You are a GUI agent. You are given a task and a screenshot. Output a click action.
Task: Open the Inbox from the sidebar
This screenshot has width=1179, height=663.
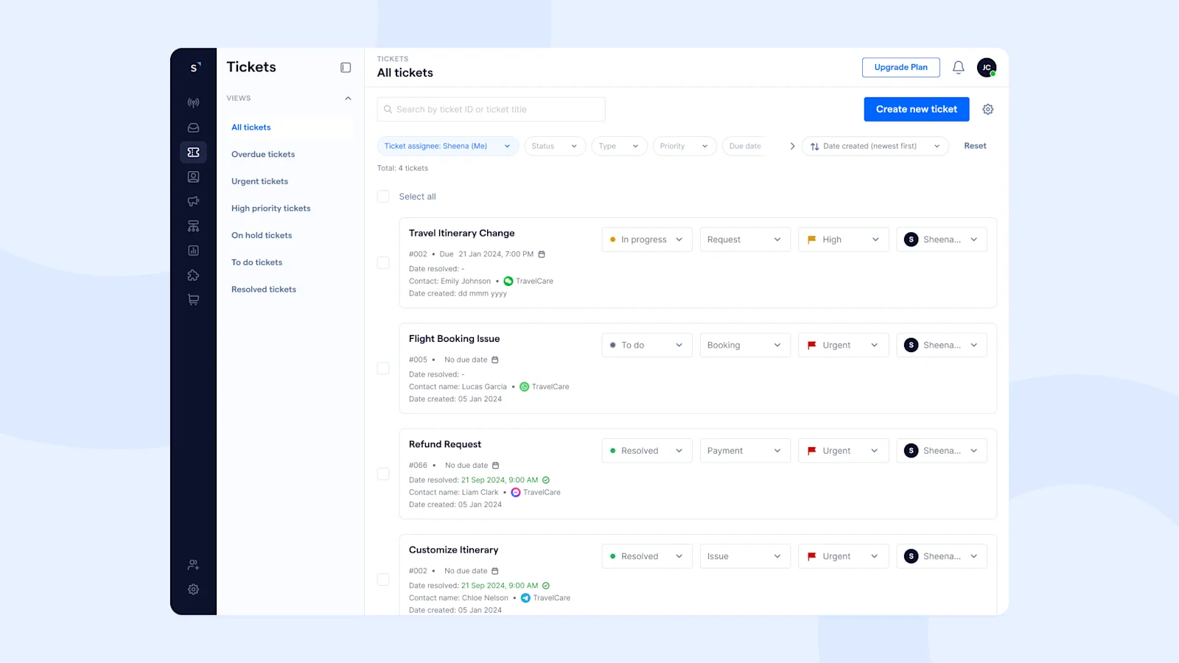(x=193, y=127)
